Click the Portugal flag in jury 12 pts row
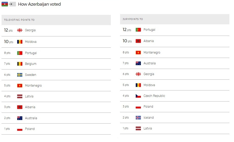 (138, 30)
